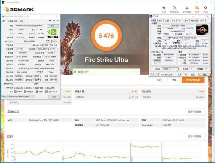Image resolution: width=215 pixels, height=163 pixels.
Task: Open the Options (选项) gear icon
Action: [x=206, y=7]
